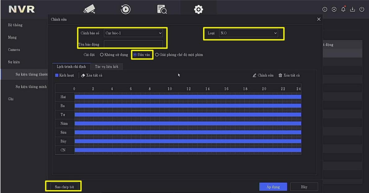Click the 'Áp dụng' button
This screenshot has width=369, height=193.
(273, 187)
